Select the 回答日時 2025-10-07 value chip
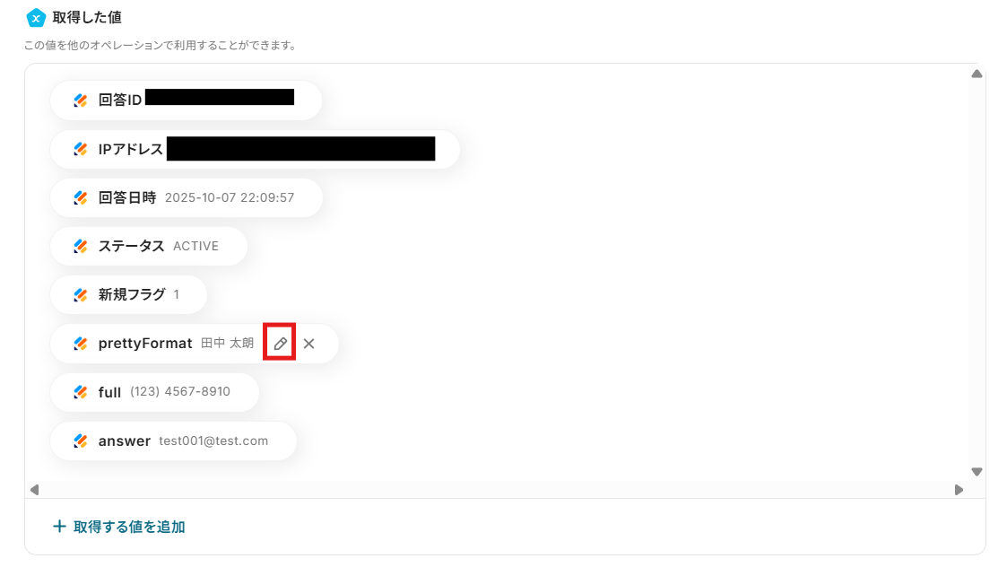1007x567 pixels. (x=187, y=197)
